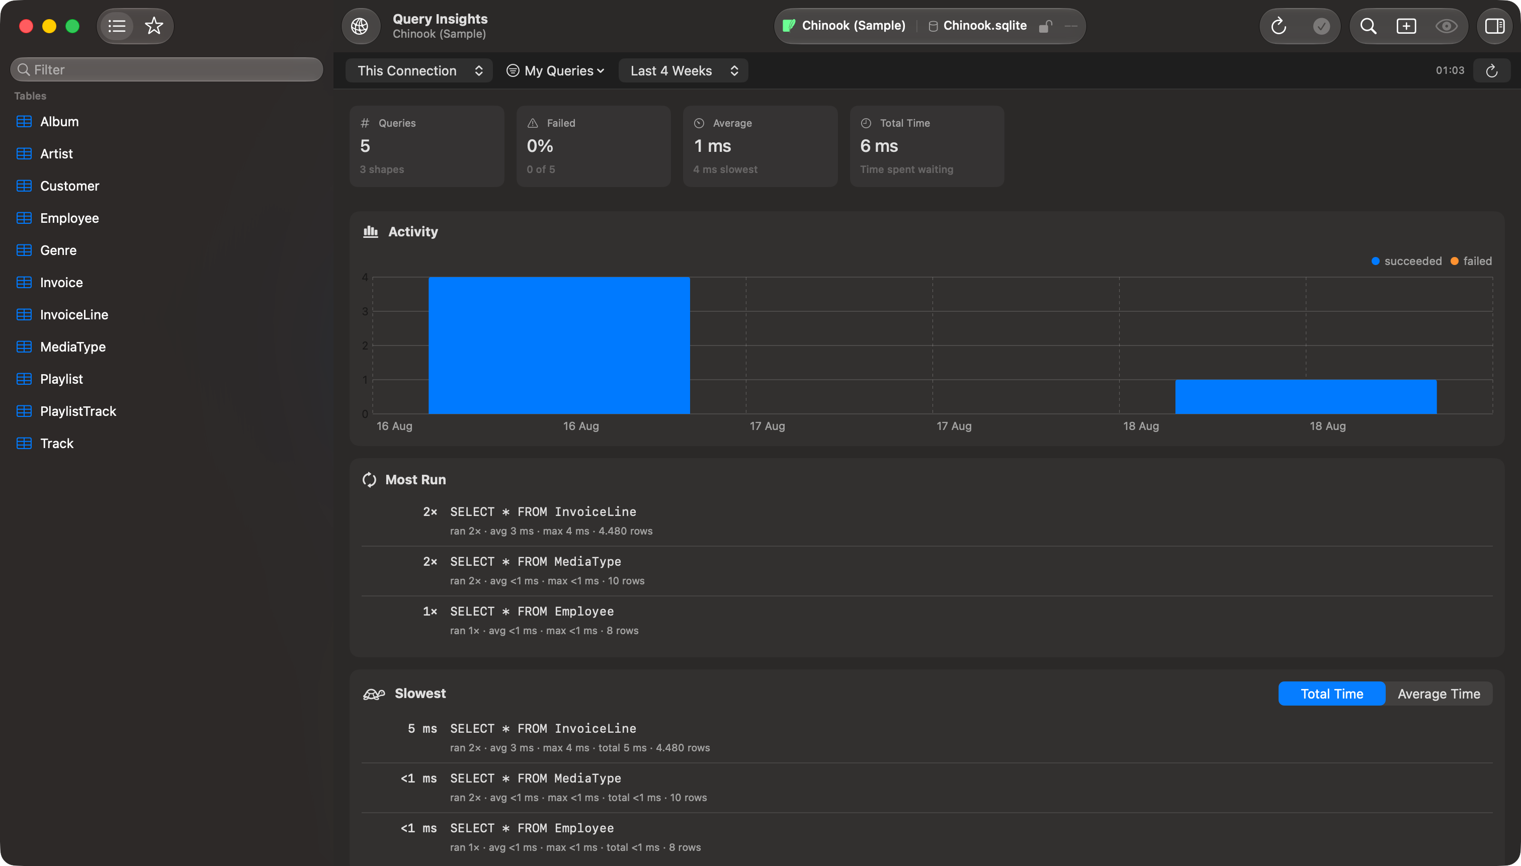The image size is (1521, 866).
Task: Open the favorites star tab
Action: coord(154,26)
